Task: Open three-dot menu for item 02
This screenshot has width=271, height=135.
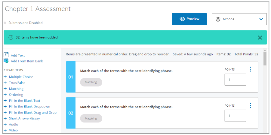Action: point(250,105)
